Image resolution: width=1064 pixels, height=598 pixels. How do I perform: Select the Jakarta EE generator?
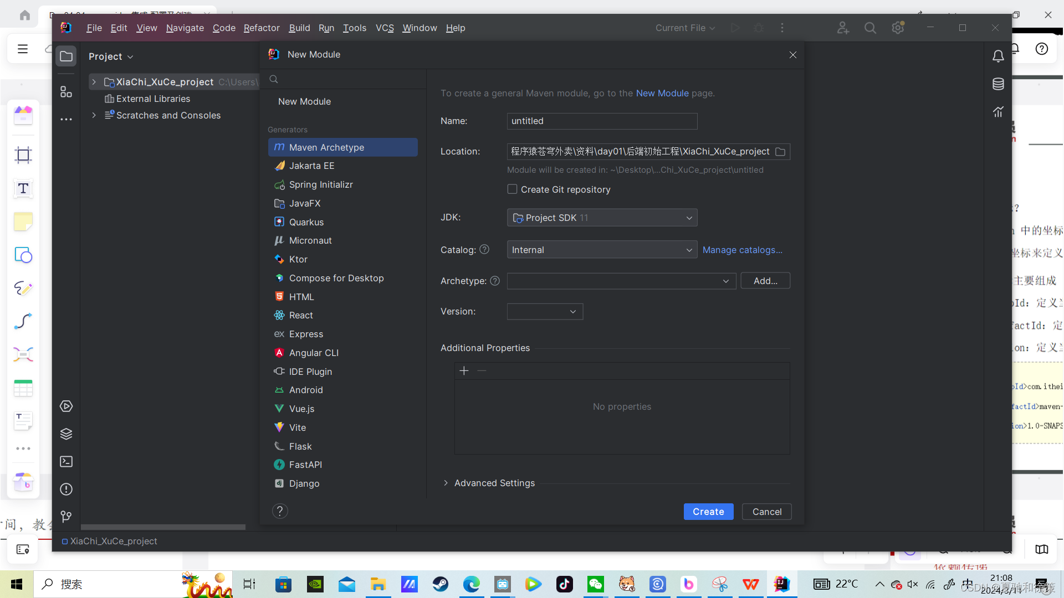[x=343, y=166]
